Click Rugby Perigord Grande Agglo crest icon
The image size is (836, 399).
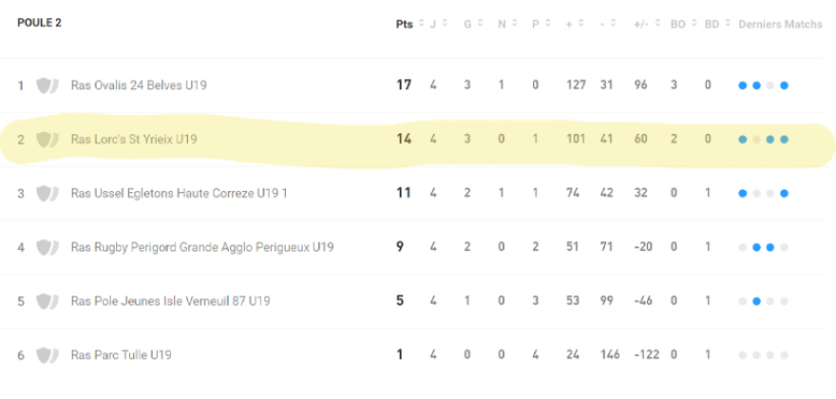coord(46,248)
